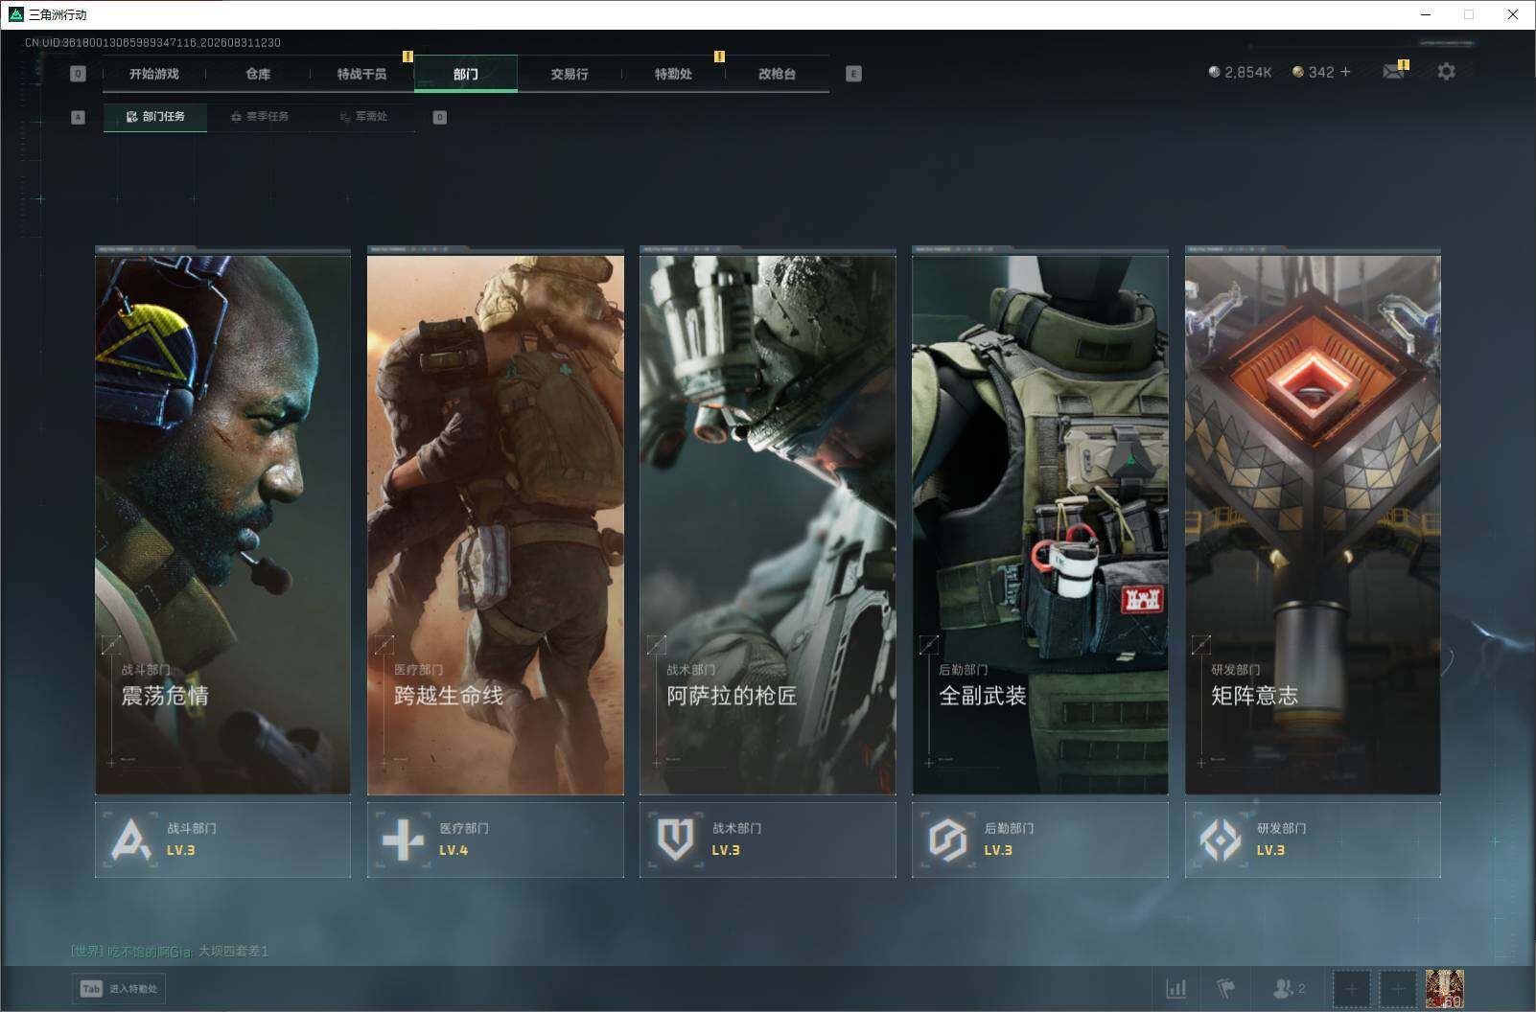Click the 后勤部门 LV.3 panel
The height and width of the screenshot is (1012, 1536).
point(1040,839)
